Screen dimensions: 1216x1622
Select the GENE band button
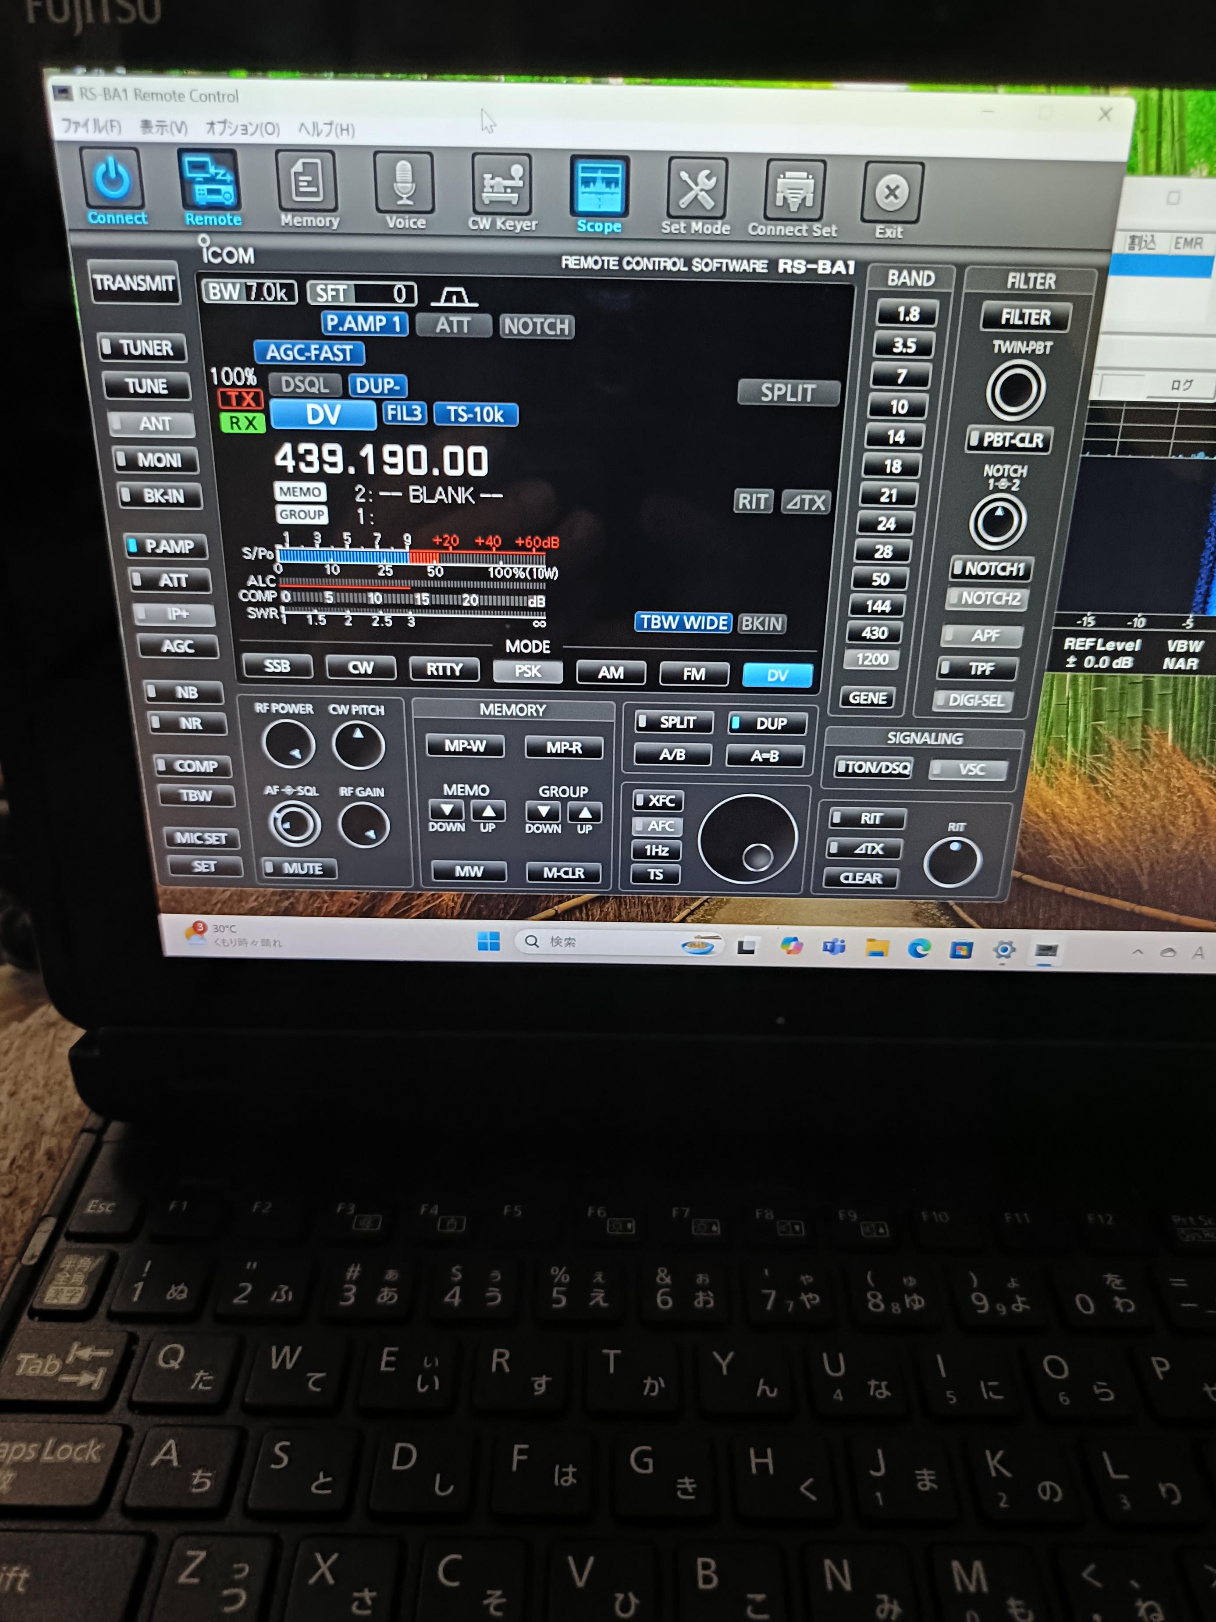tap(868, 697)
